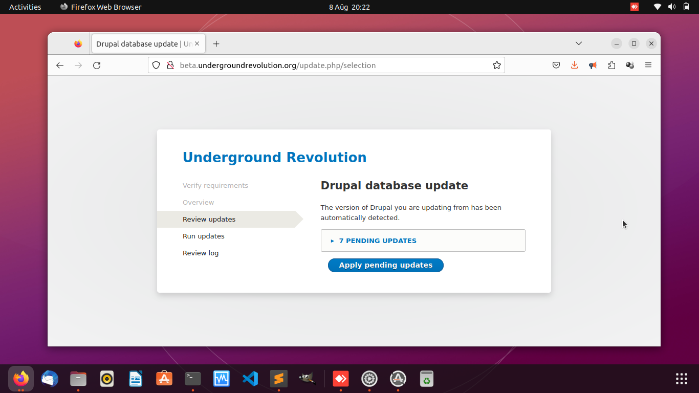
Task: Open the list all tabs dropdown
Action: [579, 43]
